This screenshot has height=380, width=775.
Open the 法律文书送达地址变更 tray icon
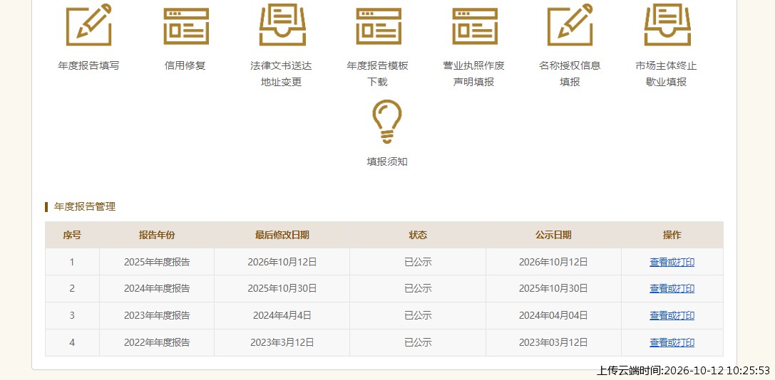click(282, 25)
